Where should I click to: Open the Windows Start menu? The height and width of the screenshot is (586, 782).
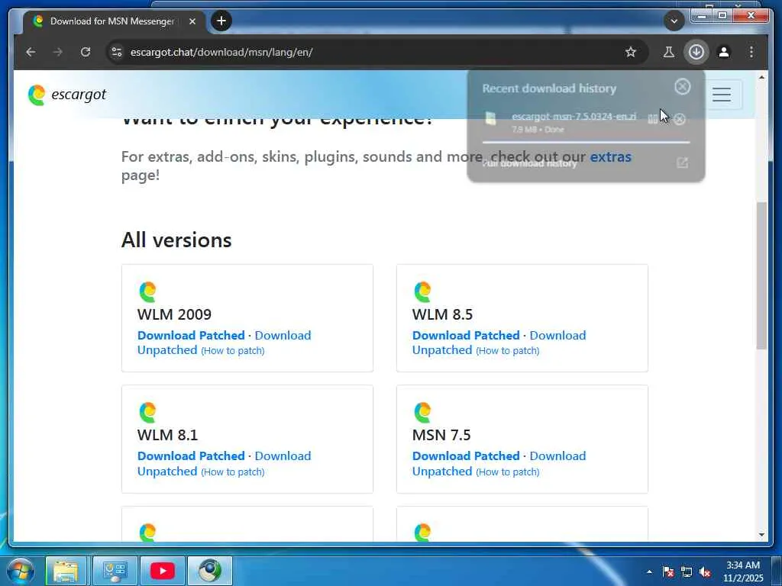20,571
